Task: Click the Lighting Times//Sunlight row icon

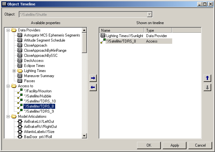Action: (103, 36)
